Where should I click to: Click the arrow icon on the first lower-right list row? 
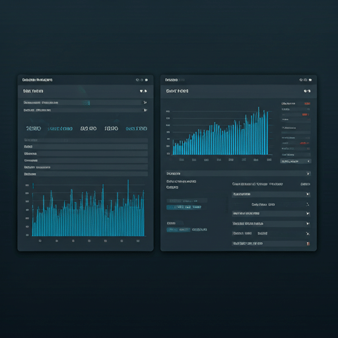pos(308,194)
